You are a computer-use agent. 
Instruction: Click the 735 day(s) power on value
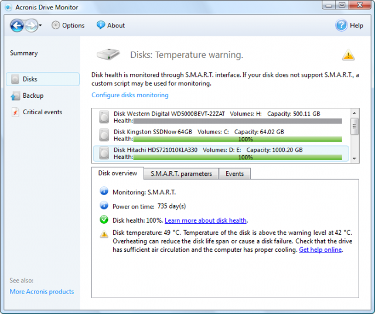coord(172,206)
